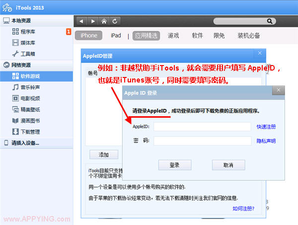Open the 装机必备 tab
The image size is (298, 225).
[249, 36]
